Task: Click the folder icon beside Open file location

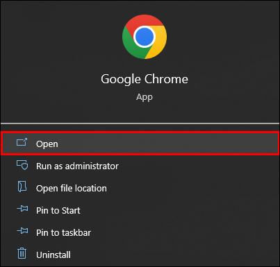Action: pyautogui.click(x=22, y=187)
